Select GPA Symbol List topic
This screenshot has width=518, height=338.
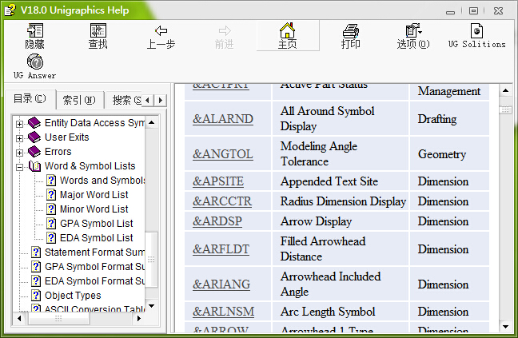[97, 224]
